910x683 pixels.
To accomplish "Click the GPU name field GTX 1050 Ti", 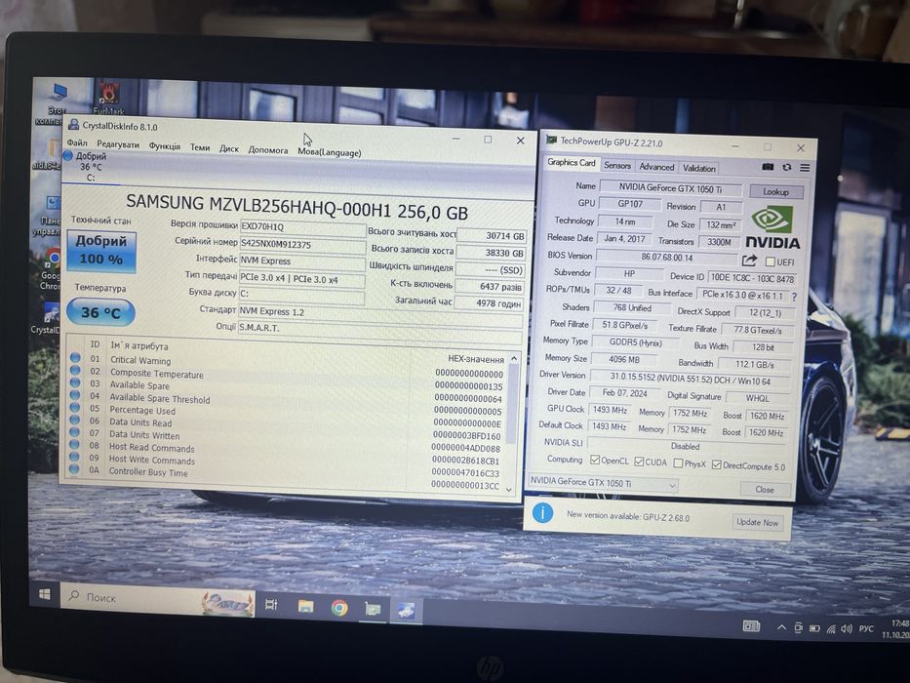I will 670,188.
